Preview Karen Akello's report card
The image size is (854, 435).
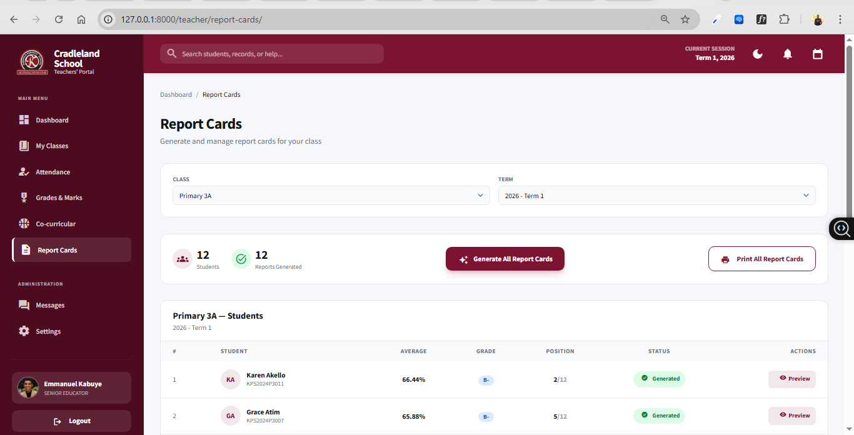click(791, 379)
